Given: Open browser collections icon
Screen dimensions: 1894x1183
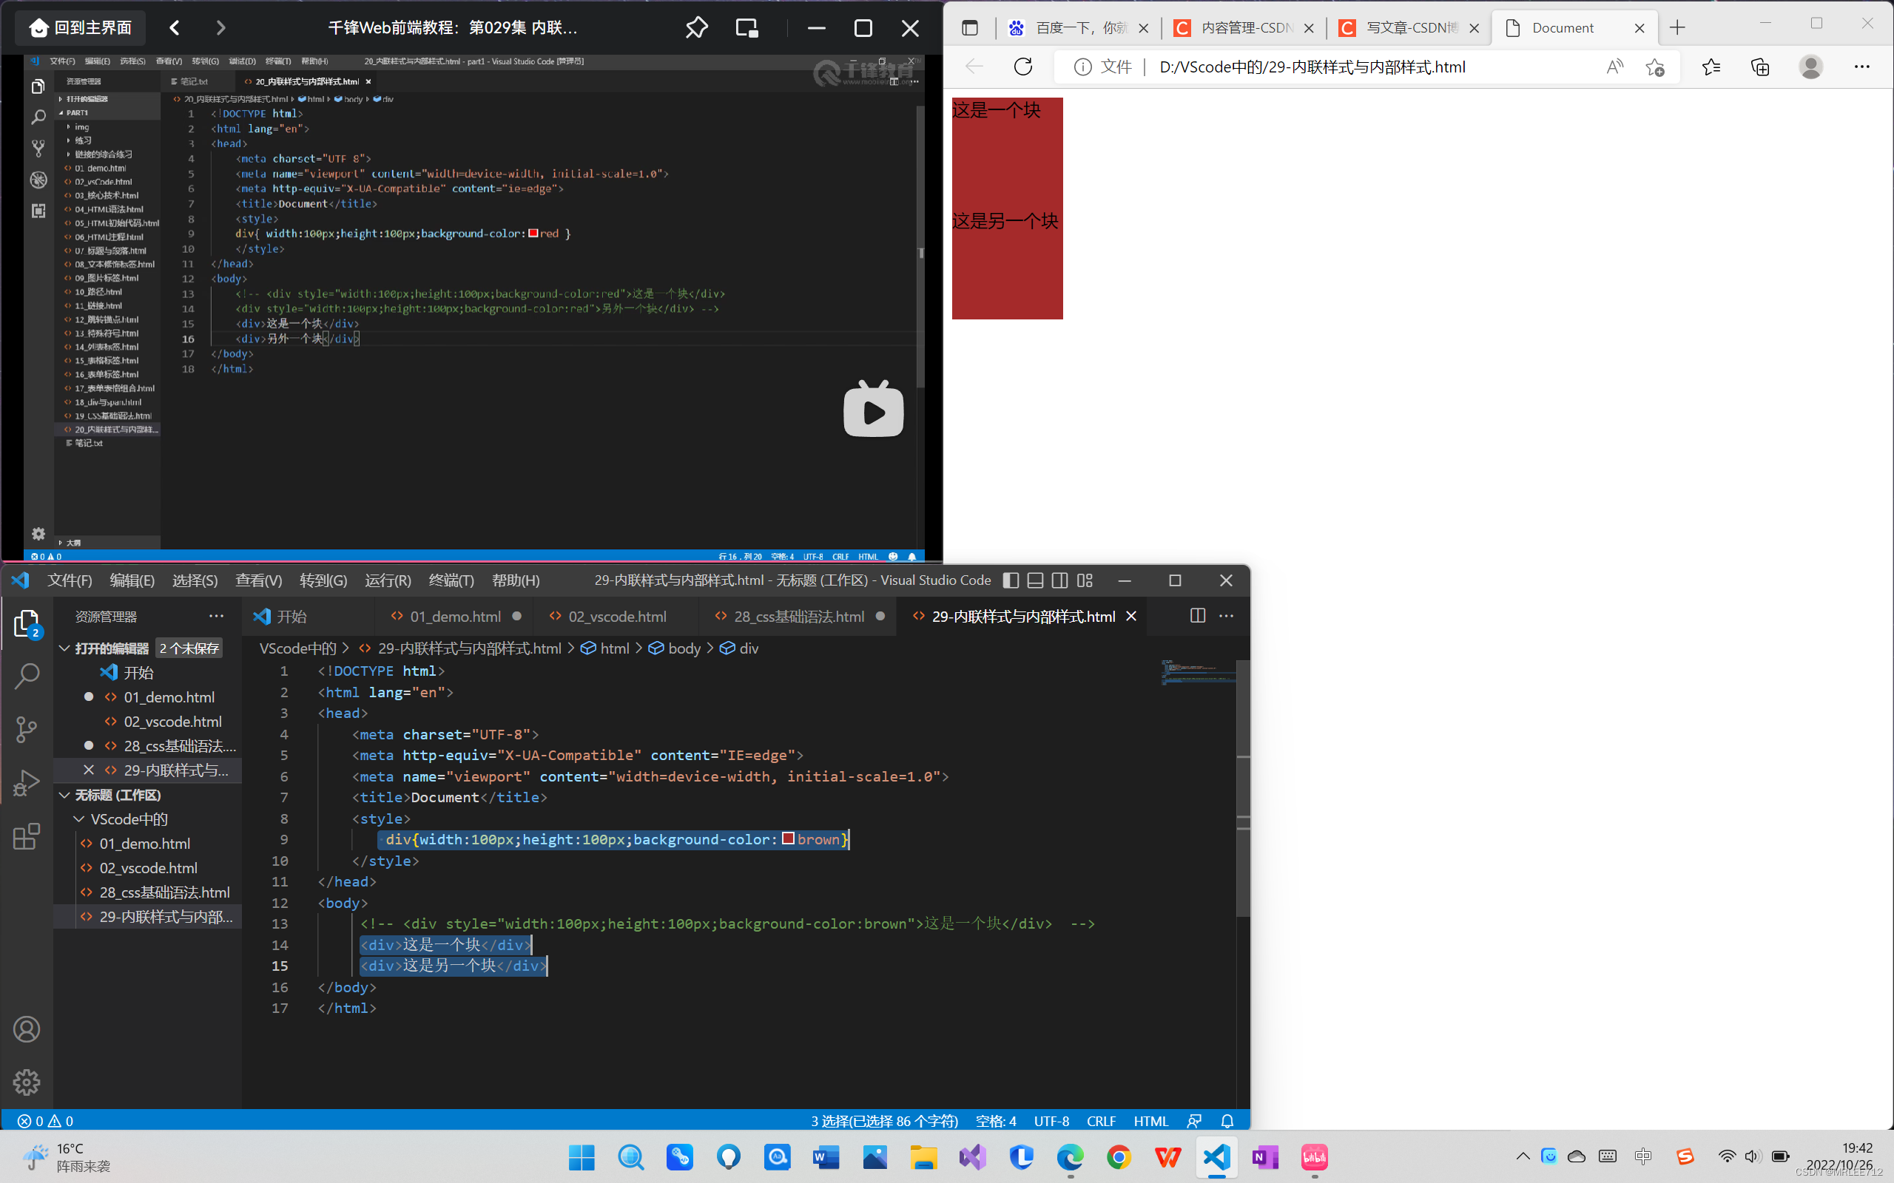Looking at the screenshot, I should pyautogui.click(x=1760, y=67).
